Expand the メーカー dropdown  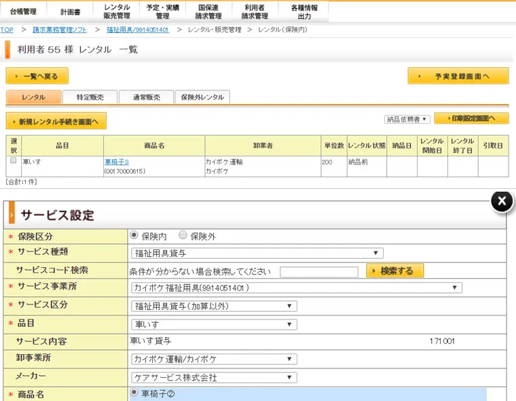click(x=214, y=377)
